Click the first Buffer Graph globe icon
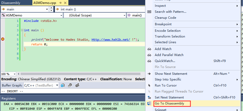This screenshot has width=243, height=111. pos(63,85)
